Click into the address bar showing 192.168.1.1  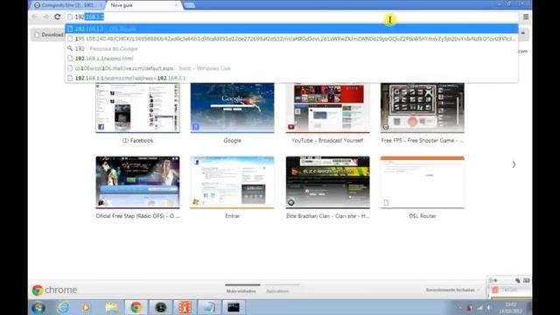point(291,17)
